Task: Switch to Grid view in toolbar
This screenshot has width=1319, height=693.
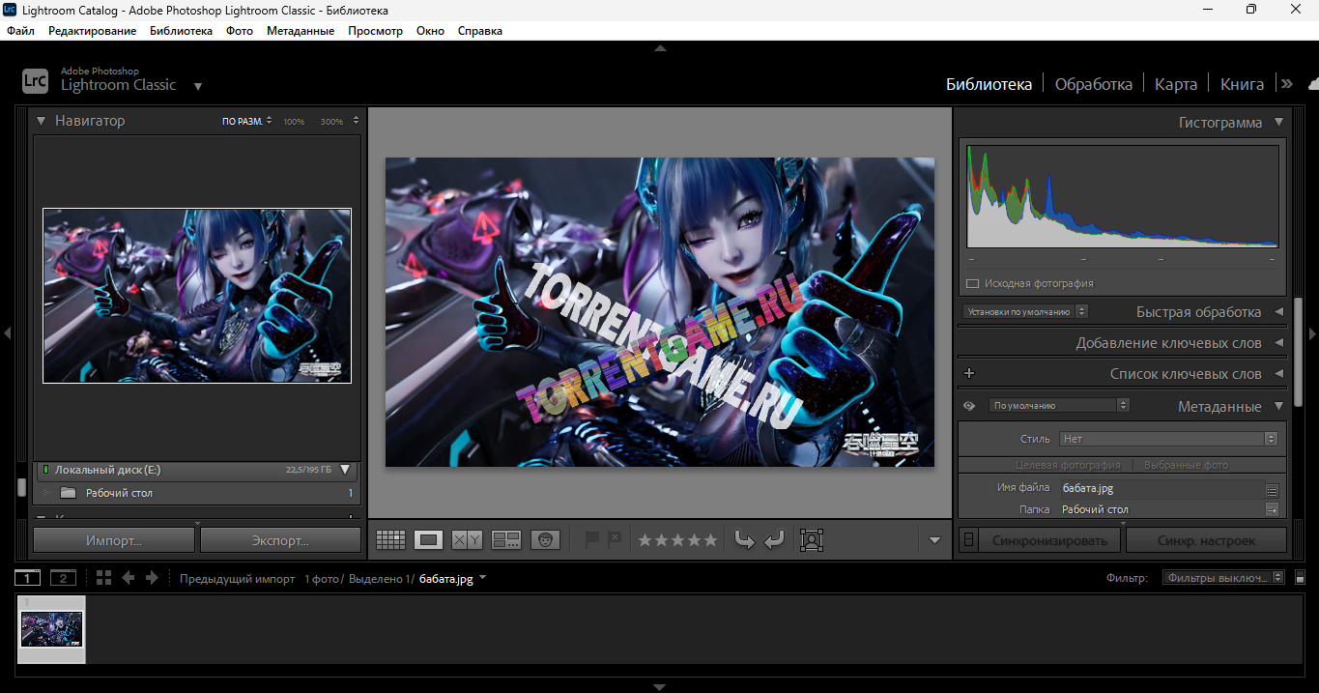Action: click(x=390, y=540)
